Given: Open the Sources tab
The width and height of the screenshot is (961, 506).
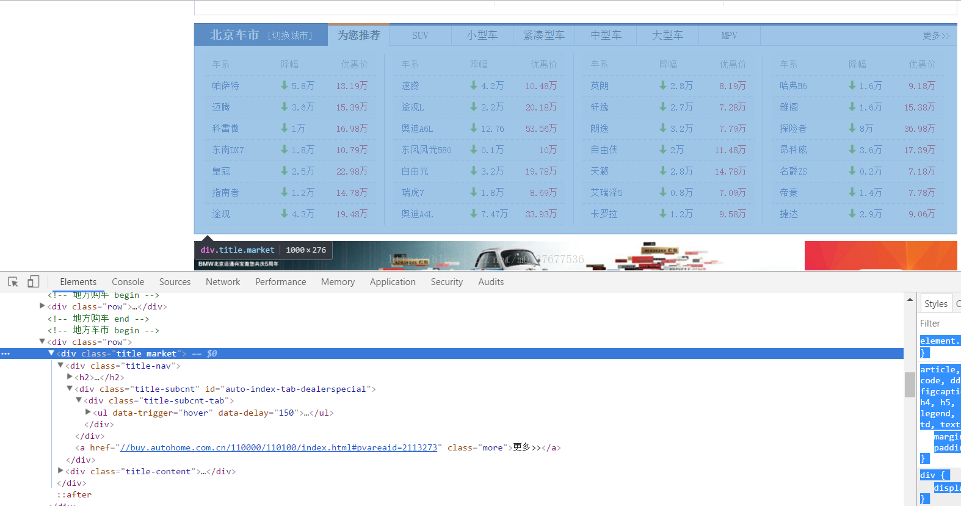Looking at the screenshot, I should [x=175, y=281].
